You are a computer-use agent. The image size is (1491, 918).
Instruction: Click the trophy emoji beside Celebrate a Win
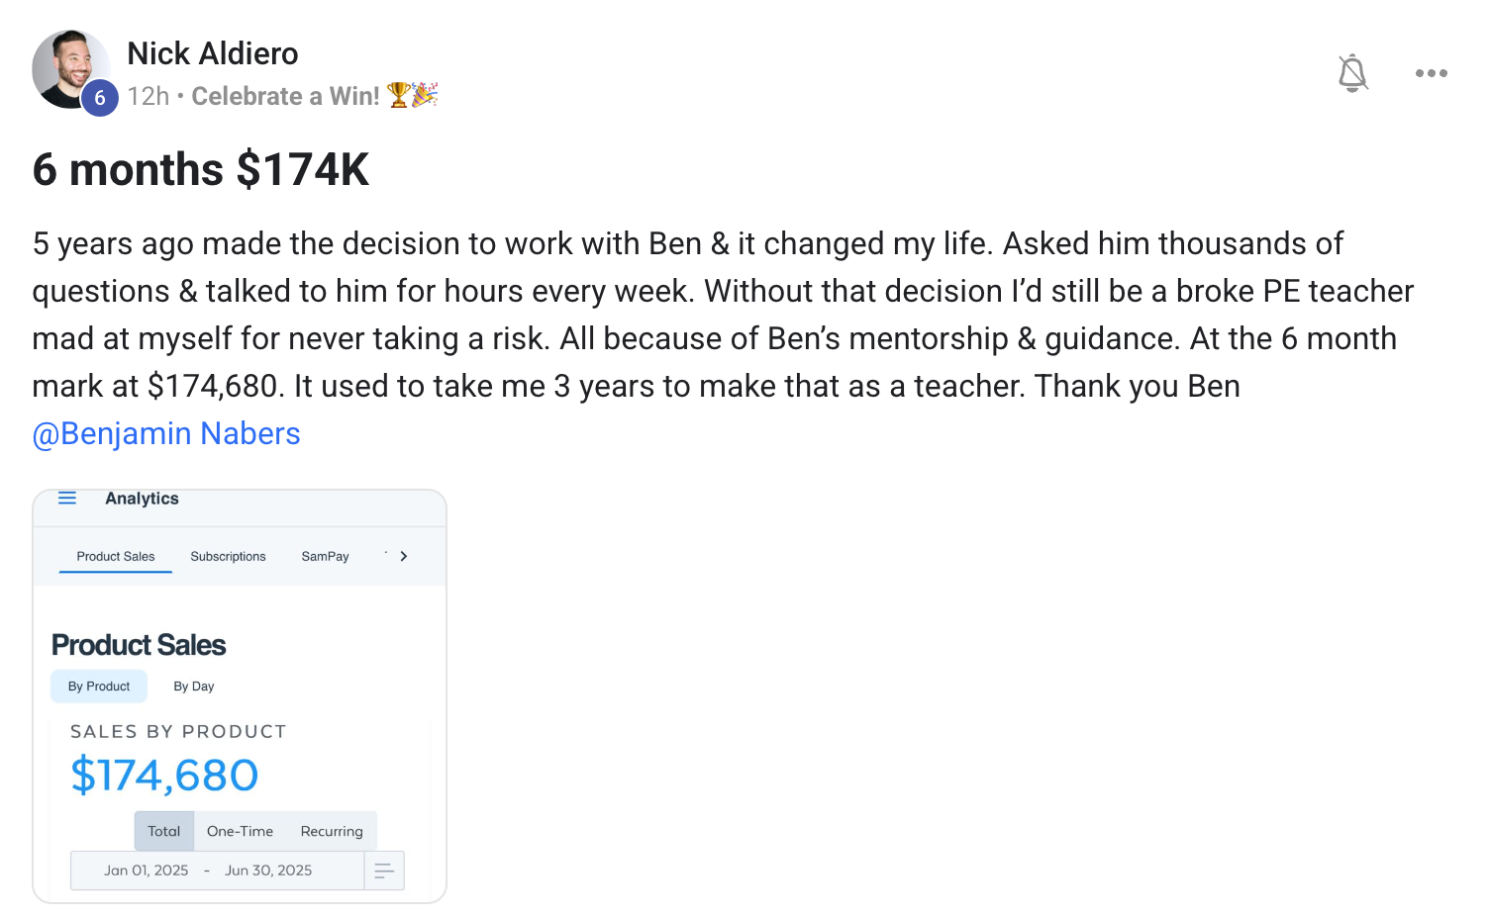tap(399, 95)
